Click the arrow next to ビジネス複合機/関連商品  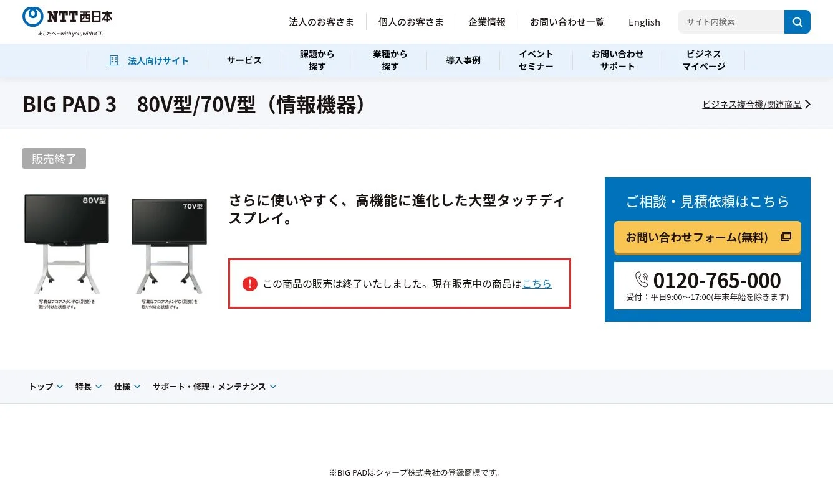[807, 105]
